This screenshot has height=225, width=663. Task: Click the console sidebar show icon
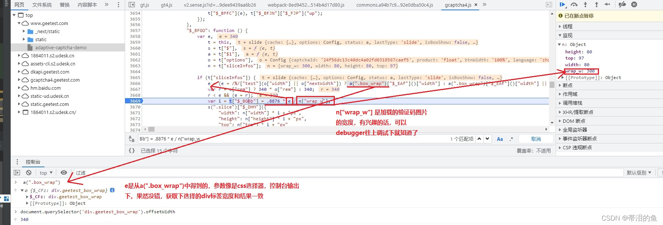click(17, 173)
